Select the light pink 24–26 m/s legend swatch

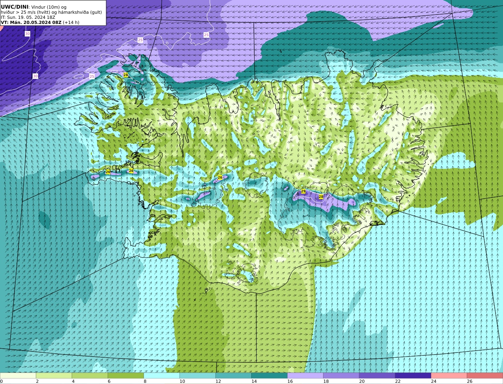(x=449, y=375)
